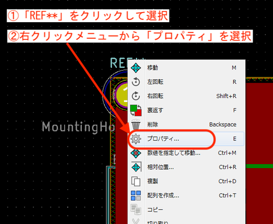
Task: Click the Ctrl+M shortcut label
Action: (x=227, y=153)
